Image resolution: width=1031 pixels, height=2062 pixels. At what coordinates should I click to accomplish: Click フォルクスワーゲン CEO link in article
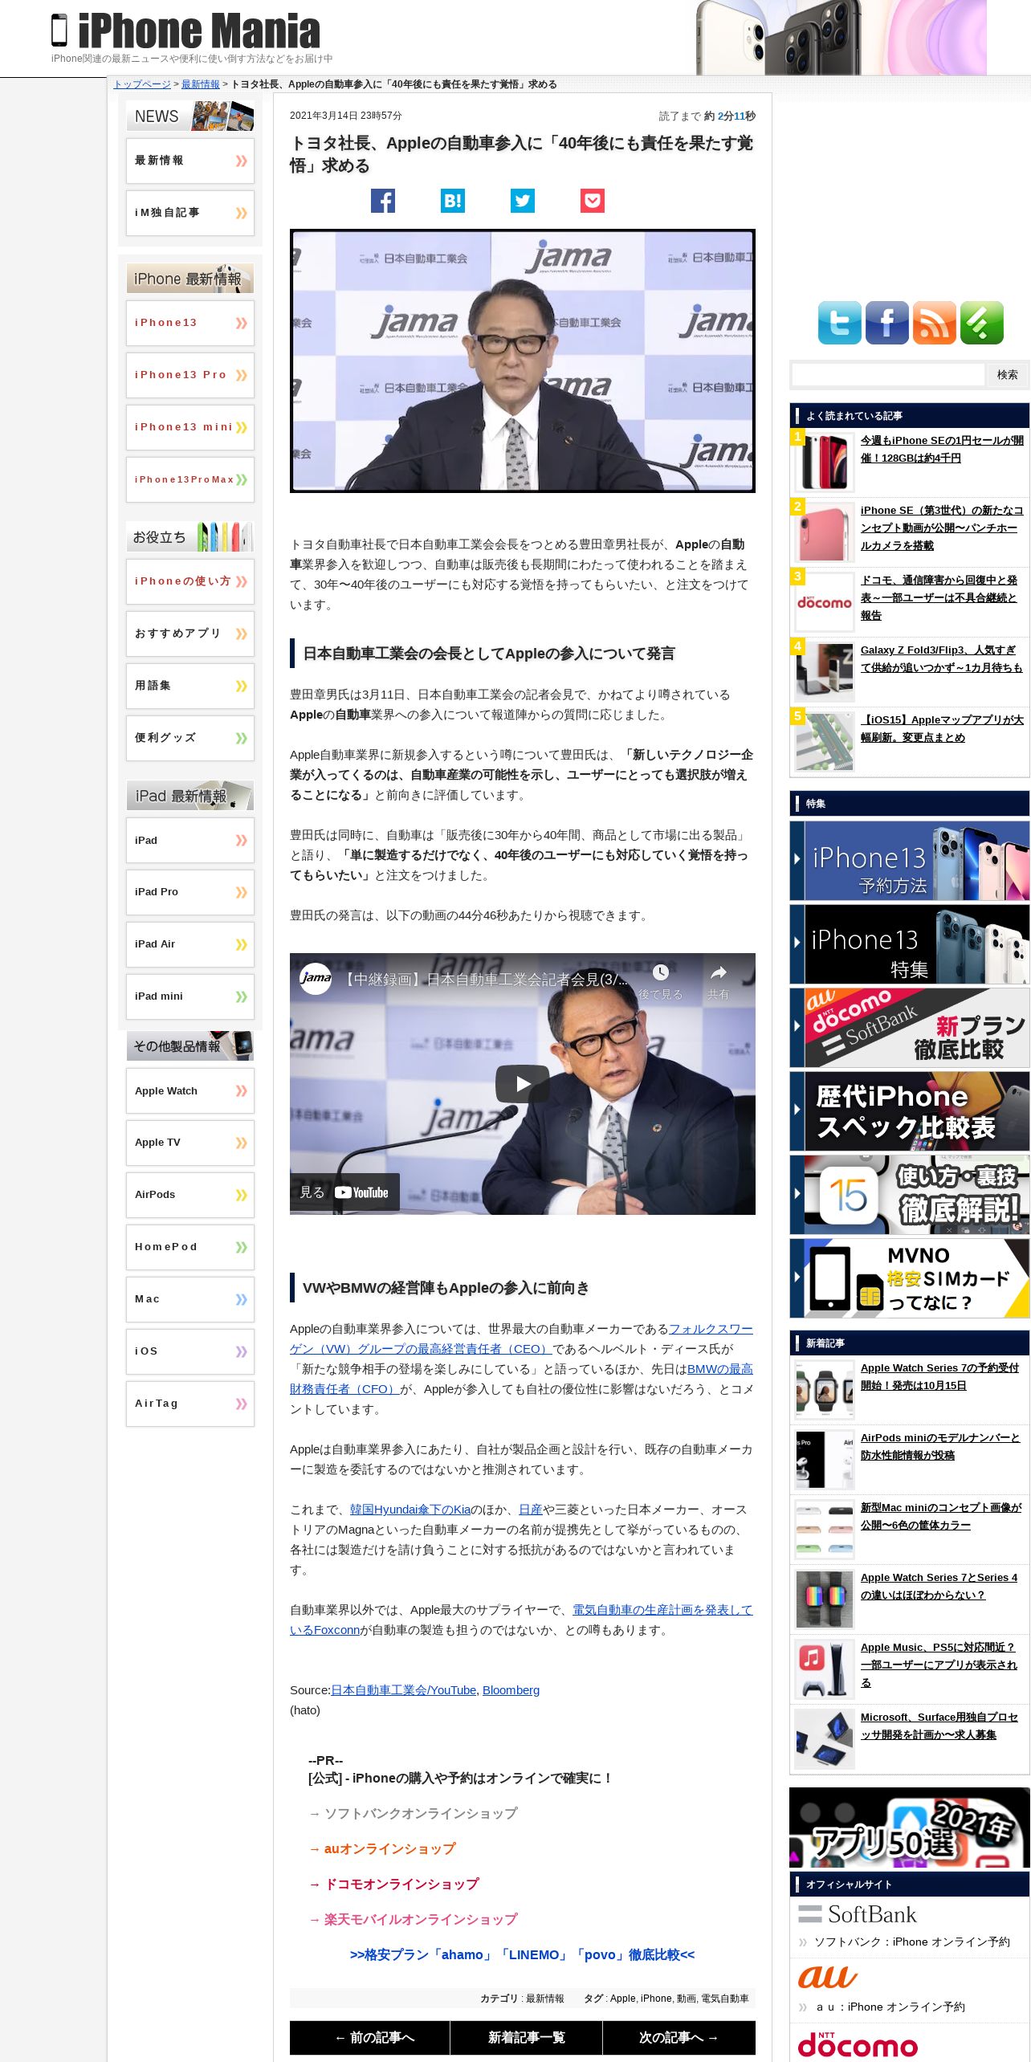click(521, 1339)
